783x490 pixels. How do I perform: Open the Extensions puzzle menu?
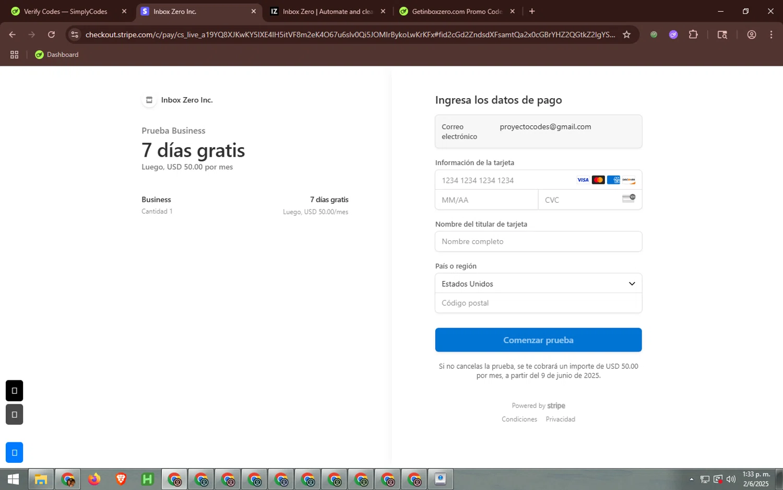[693, 34]
